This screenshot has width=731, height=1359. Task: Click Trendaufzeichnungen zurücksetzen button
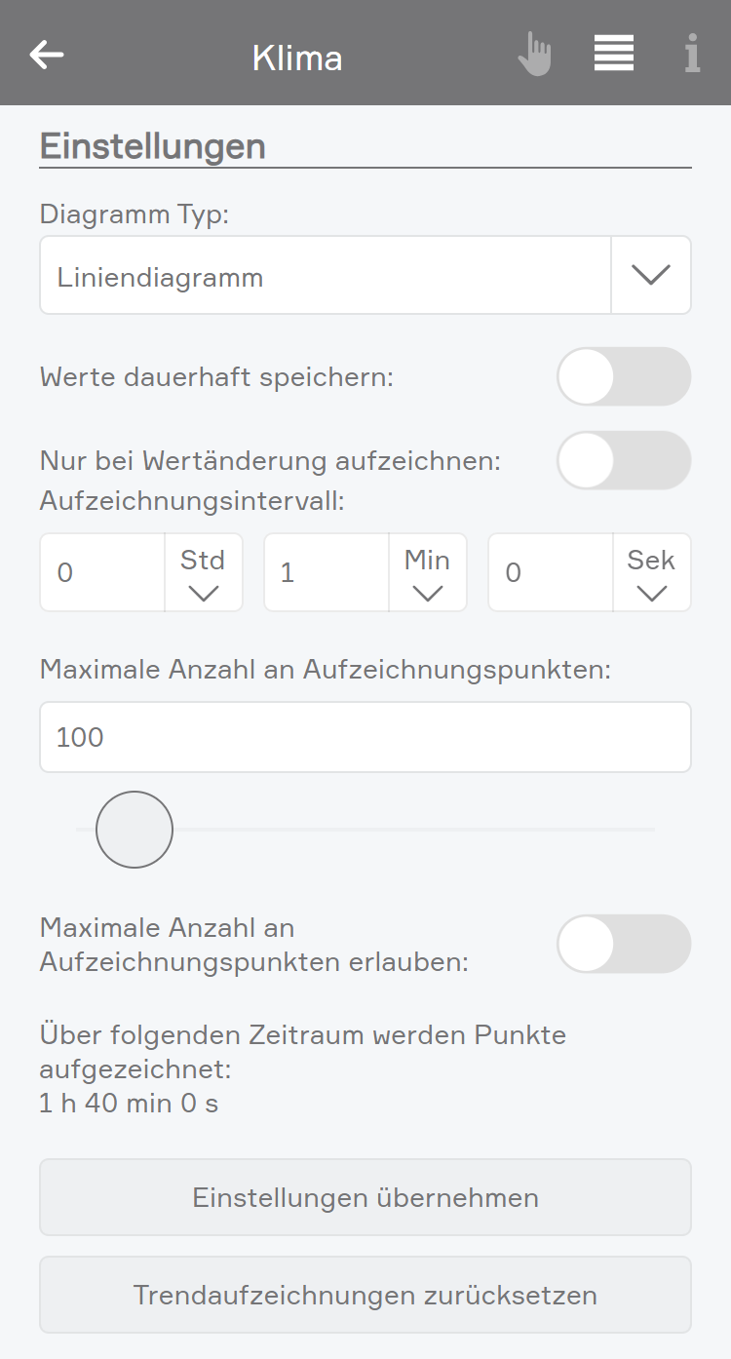click(365, 1295)
